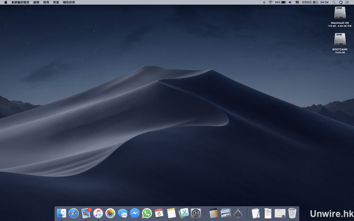Screen dimensions: 354x221
Task: Click the date and time 6月6日 週三 04:54
Action: click(x=315, y=2)
